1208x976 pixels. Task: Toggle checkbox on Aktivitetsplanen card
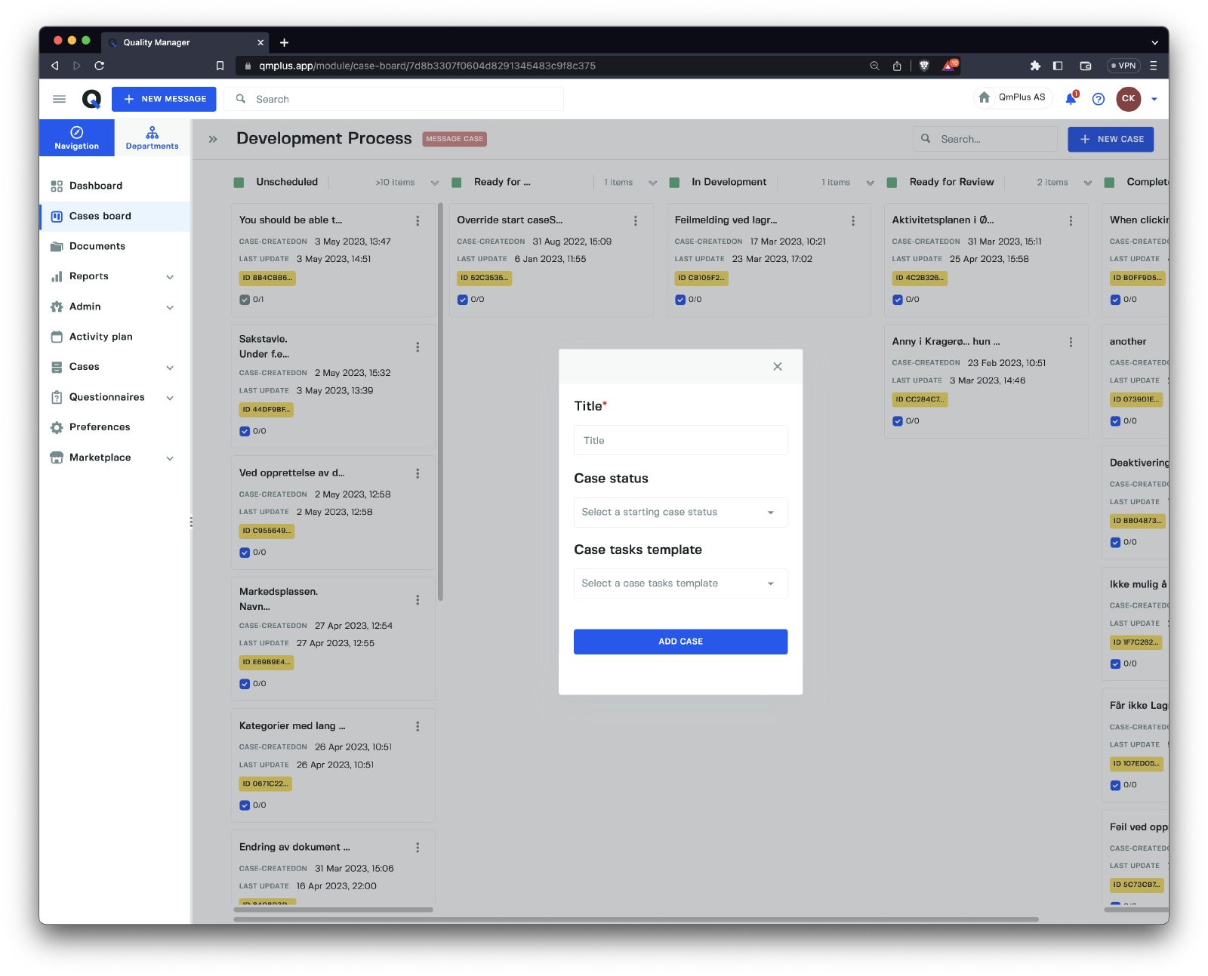[898, 300]
